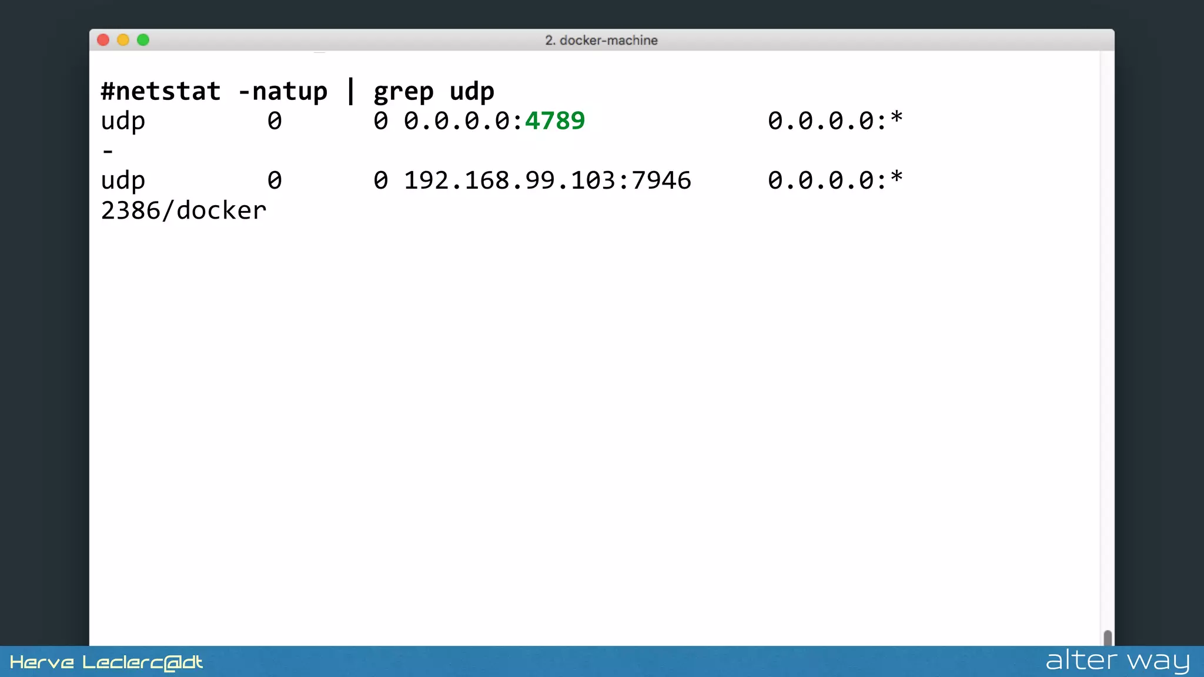The height and width of the screenshot is (677, 1204).
Task: Close the docker-machine terminal window
Action: click(103, 40)
